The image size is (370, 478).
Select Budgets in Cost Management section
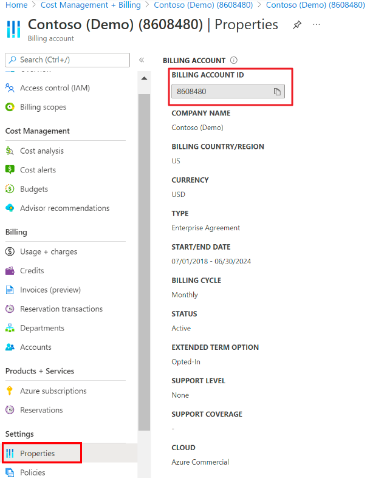pyautogui.click(x=33, y=189)
